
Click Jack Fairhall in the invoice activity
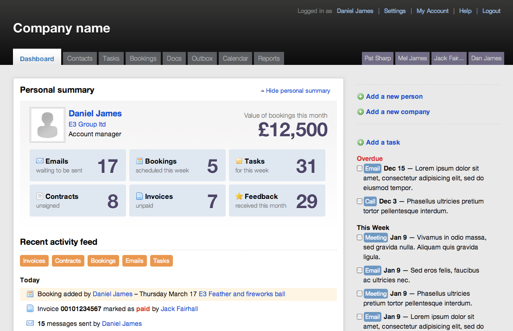click(x=179, y=309)
